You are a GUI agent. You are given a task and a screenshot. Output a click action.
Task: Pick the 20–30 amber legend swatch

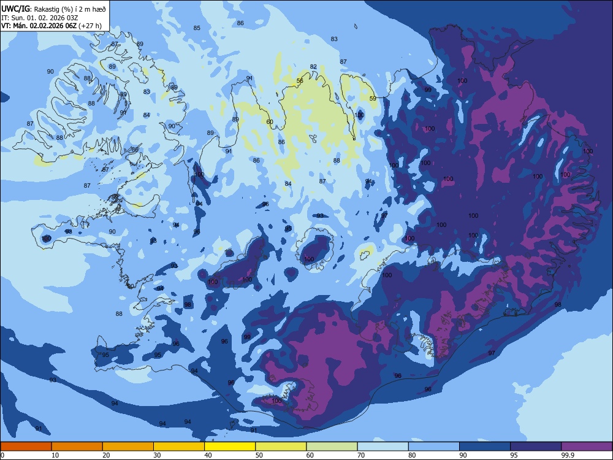[128, 447]
